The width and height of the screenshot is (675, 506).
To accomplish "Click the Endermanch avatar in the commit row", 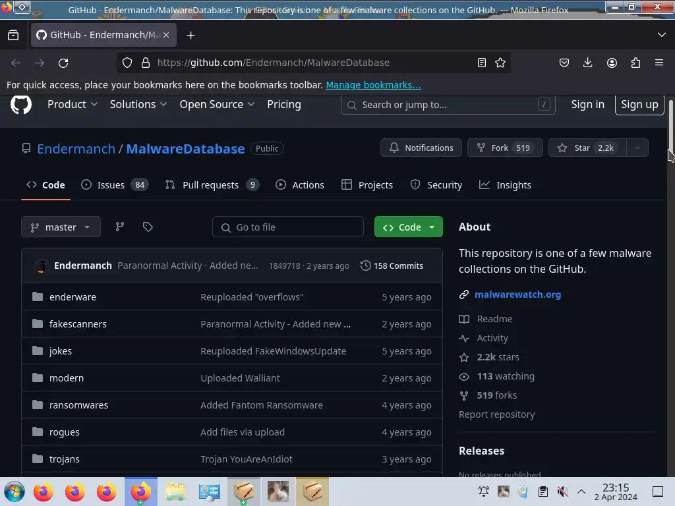I will (x=42, y=266).
